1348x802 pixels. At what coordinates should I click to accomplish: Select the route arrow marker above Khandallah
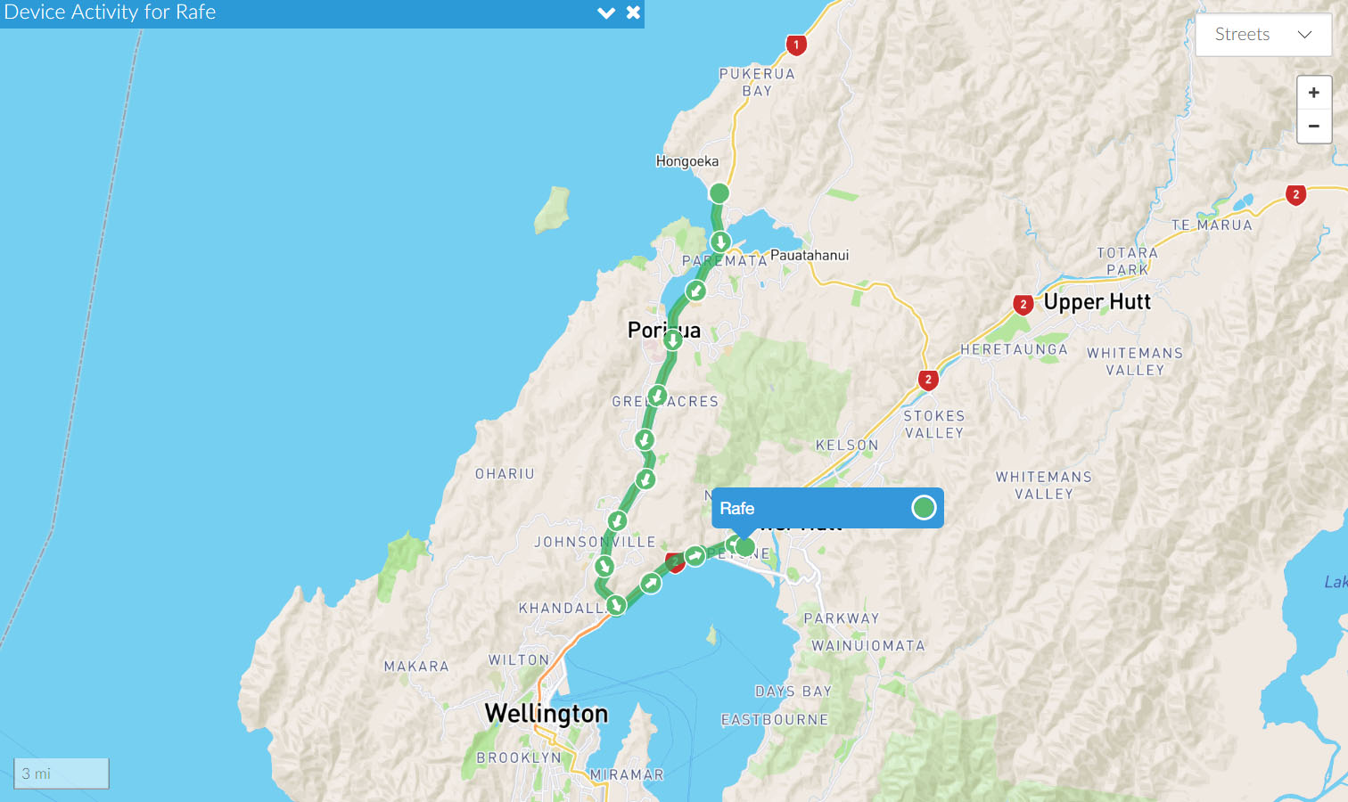pyautogui.click(x=604, y=566)
